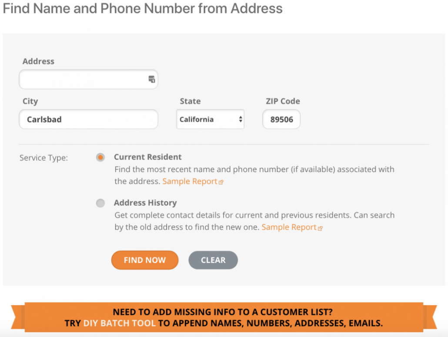This screenshot has width=448, height=337.
Task: Click the City field containing Carlsbad
Action: click(x=88, y=119)
